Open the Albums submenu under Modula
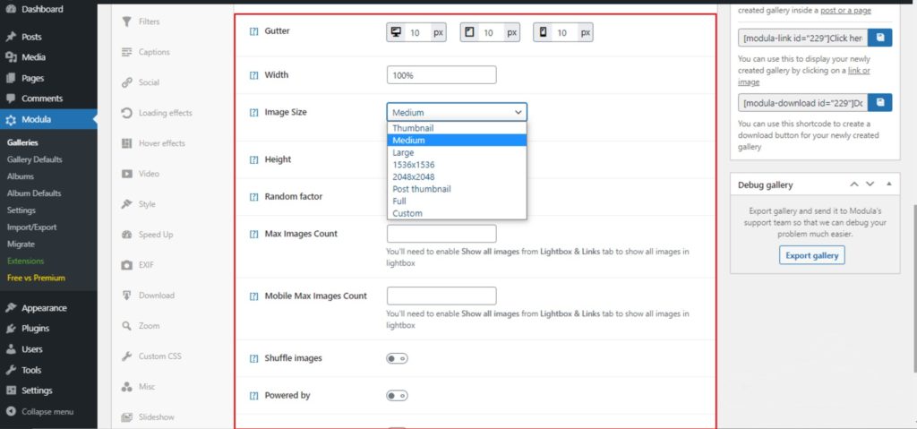The image size is (917, 429). [21, 176]
